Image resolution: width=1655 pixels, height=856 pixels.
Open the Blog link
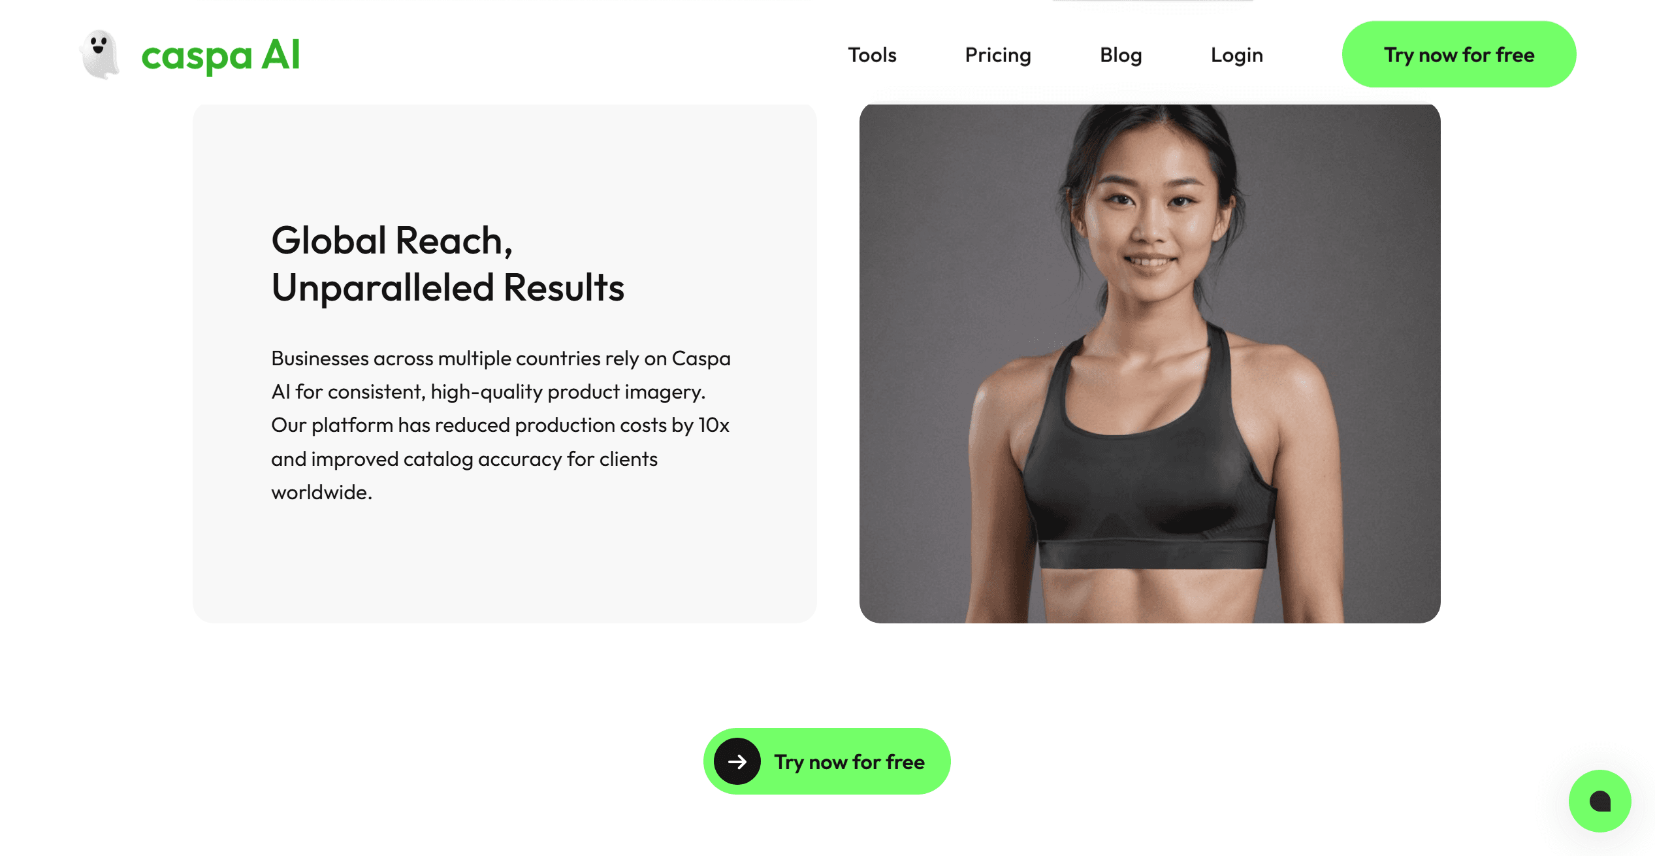click(x=1121, y=56)
